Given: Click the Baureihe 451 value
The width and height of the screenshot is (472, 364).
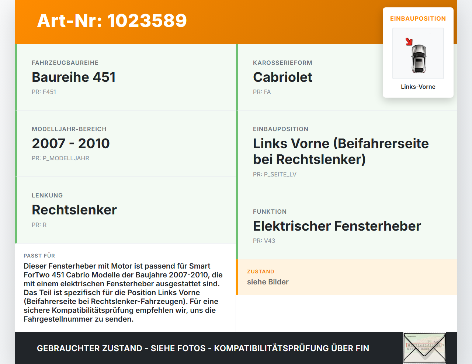Looking at the screenshot, I should [x=74, y=77].
